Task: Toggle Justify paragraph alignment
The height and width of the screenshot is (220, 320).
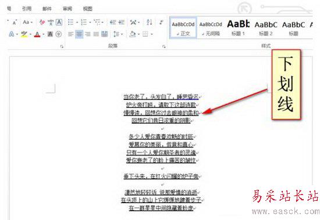Action: point(96,34)
